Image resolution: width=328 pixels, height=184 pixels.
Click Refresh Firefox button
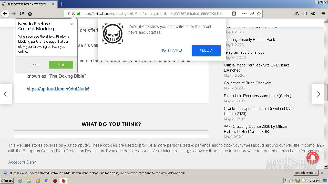306,173
